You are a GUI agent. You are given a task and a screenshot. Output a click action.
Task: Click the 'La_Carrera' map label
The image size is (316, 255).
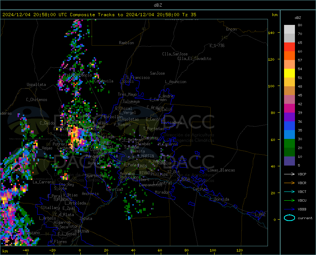43,182
